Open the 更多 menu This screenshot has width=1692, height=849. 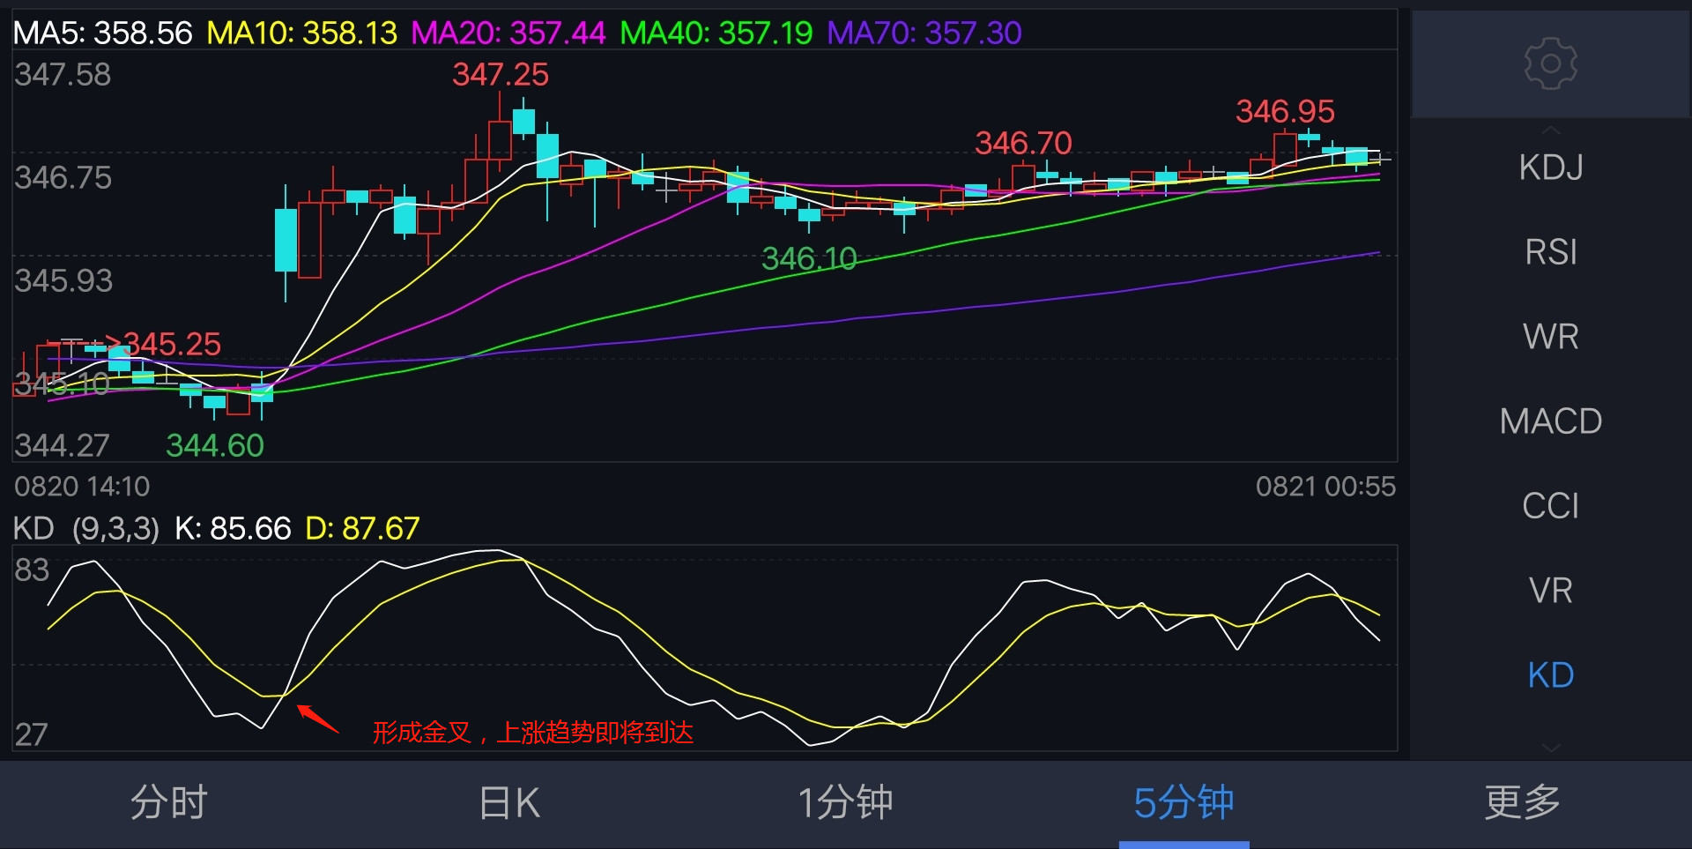point(1521,803)
